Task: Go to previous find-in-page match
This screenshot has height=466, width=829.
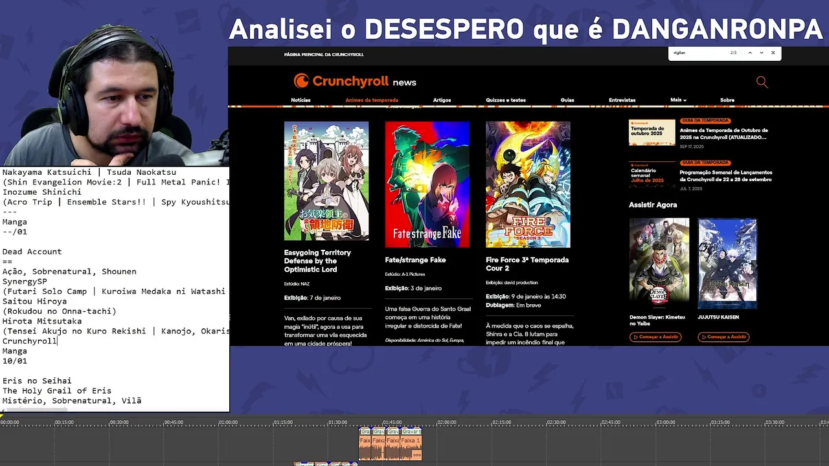Action: tap(750, 52)
